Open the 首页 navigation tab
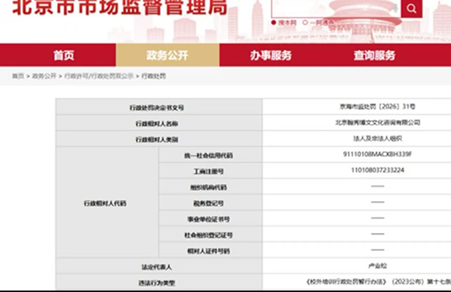 64,55
